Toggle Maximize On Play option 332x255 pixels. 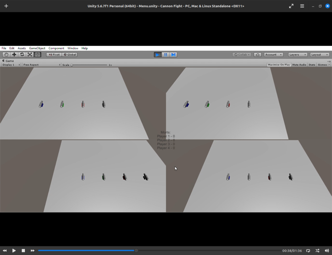point(279,65)
